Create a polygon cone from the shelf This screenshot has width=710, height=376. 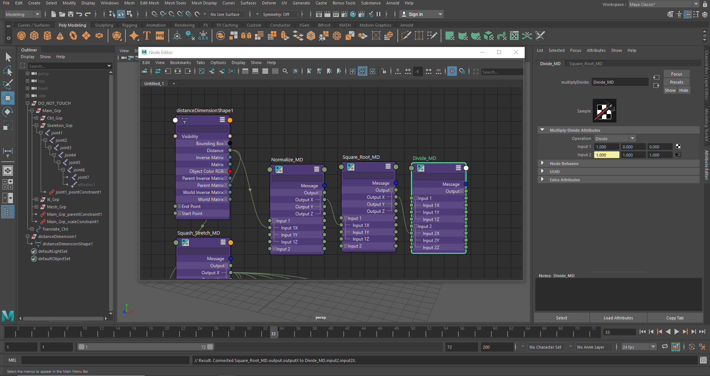click(60, 36)
